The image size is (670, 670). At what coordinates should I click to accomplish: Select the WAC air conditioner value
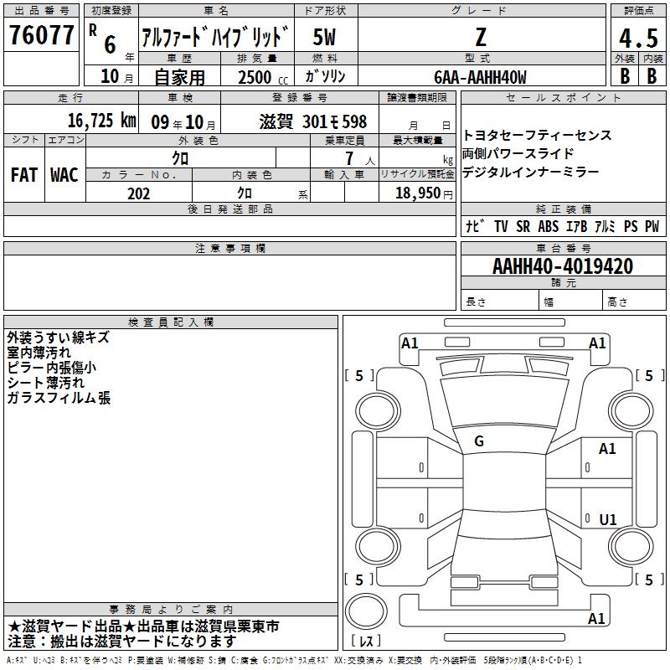click(64, 175)
